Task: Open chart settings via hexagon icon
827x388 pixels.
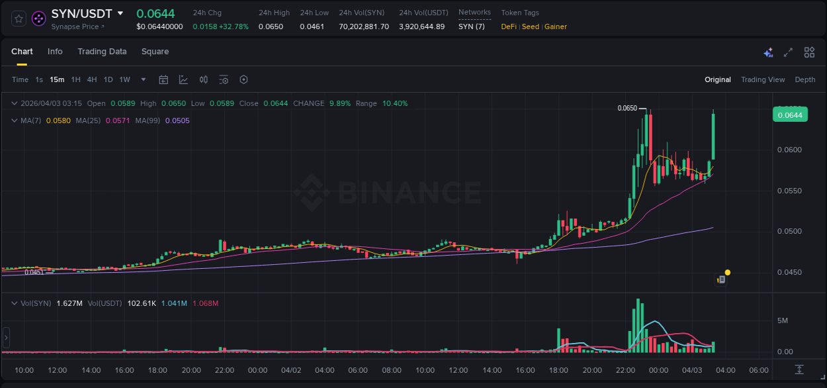Action: (243, 79)
